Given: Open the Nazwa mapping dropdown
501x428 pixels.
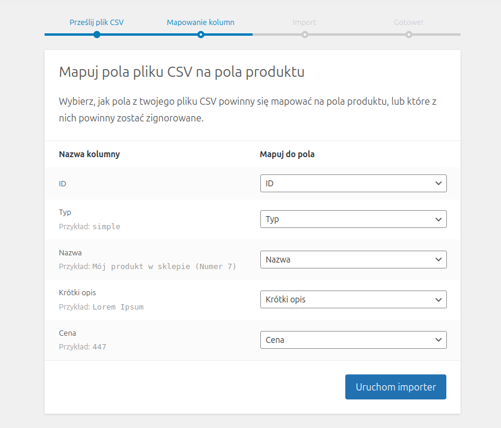Looking at the screenshot, I should [x=353, y=260].
